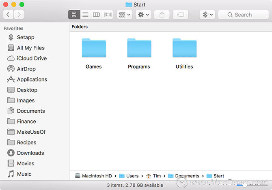Close the Finder window
Screen dimensions: 272x190
pos(6,4)
